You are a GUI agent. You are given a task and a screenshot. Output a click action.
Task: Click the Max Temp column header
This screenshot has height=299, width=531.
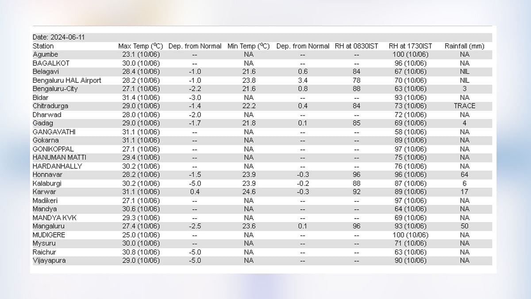click(x=140, y=46)
